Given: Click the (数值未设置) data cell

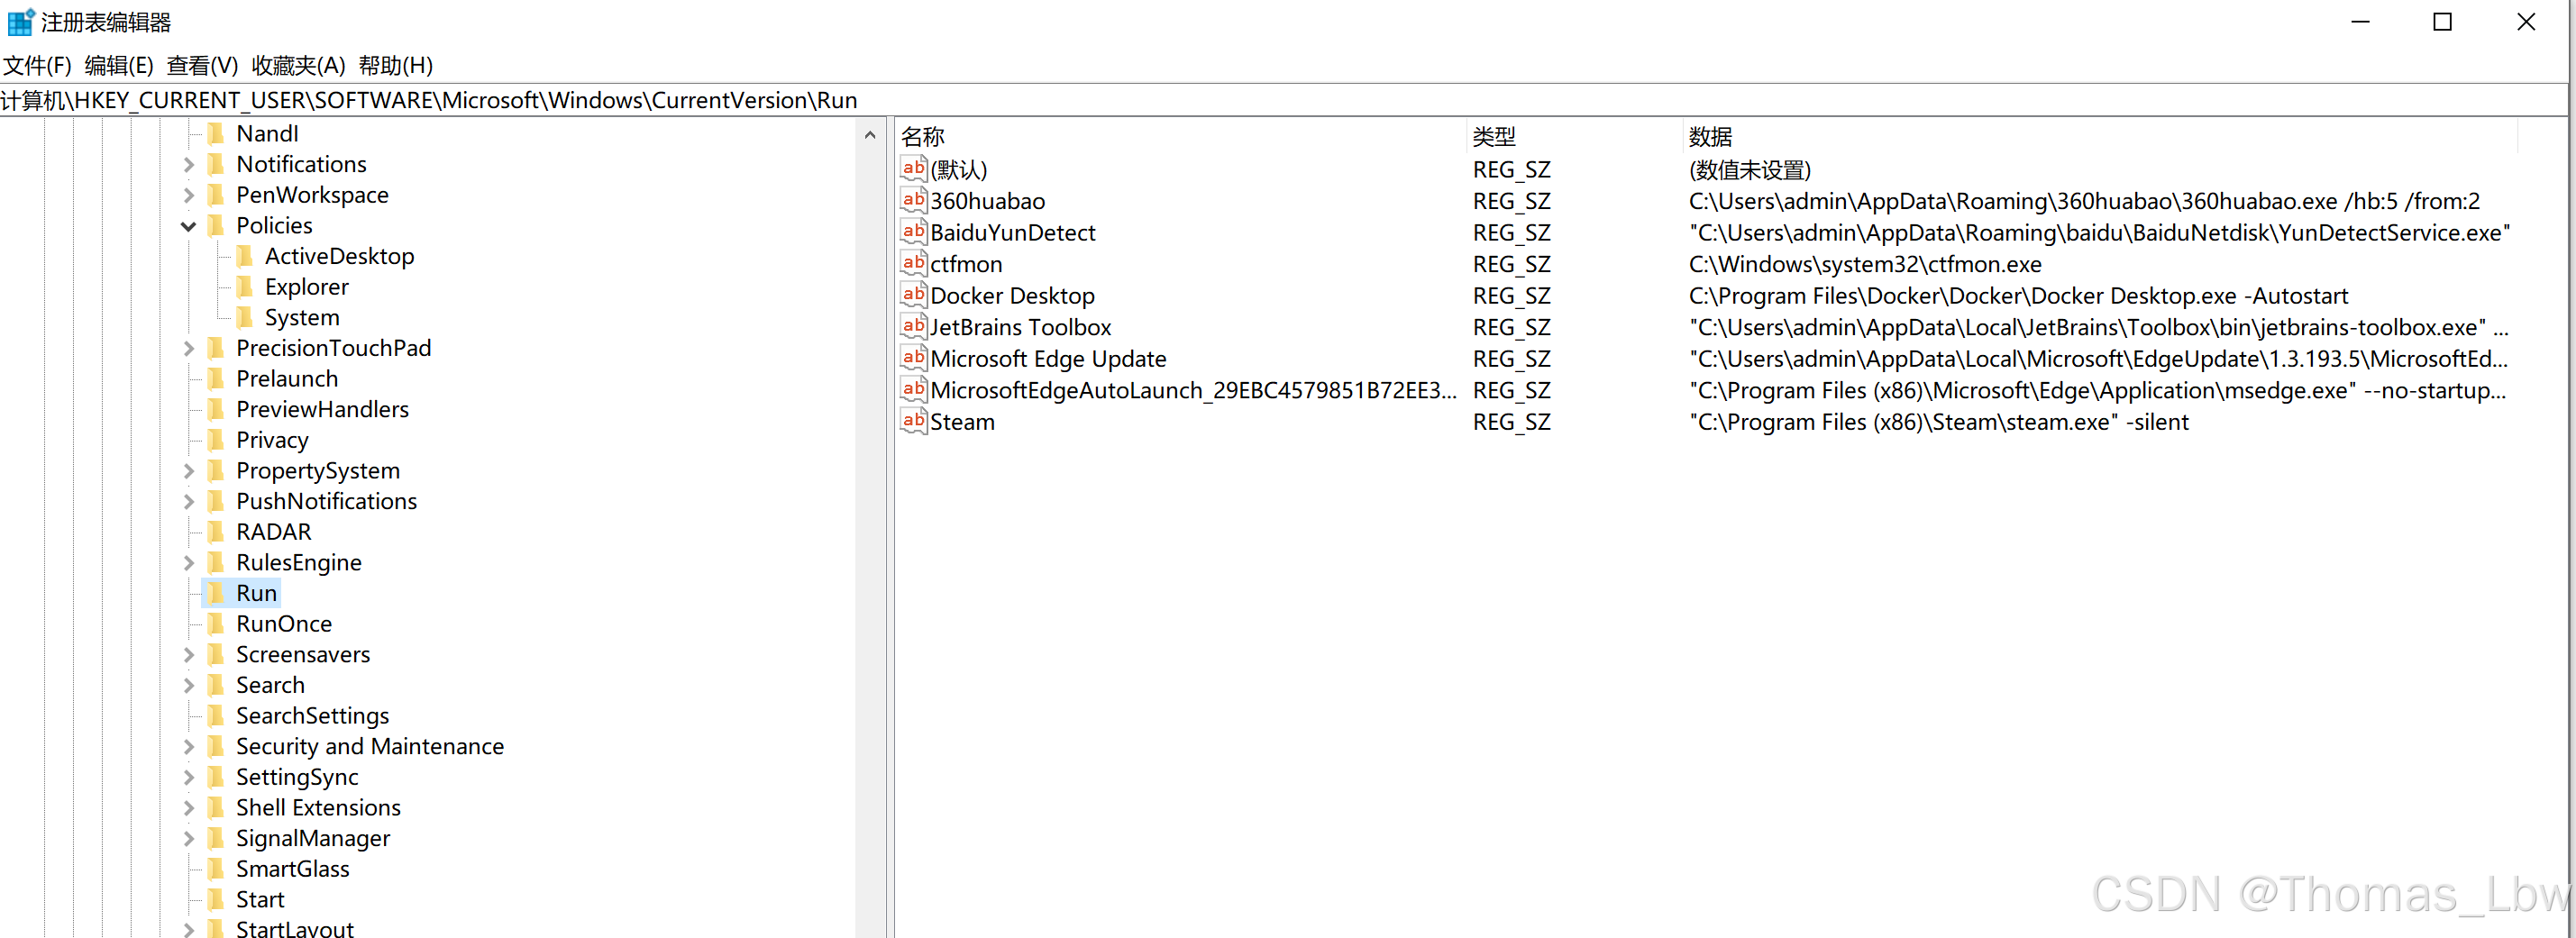Looking at the screenshot, I should [1749, 170].
